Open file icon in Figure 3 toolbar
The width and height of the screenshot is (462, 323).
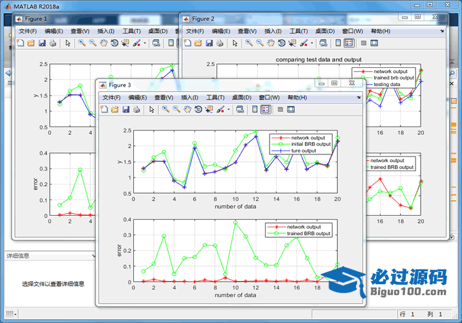point(114,110)
